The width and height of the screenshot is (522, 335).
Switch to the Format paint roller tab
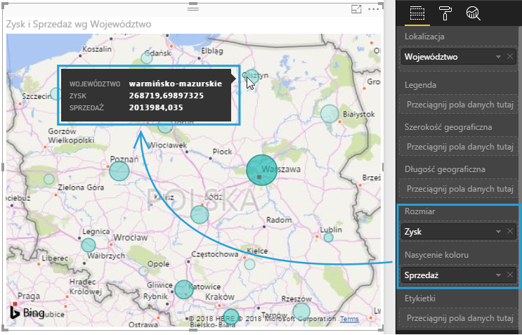445,13
